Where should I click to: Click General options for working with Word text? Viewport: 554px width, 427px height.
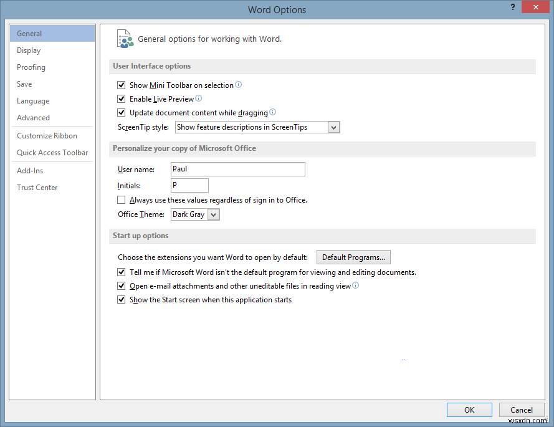coord(209,39)
